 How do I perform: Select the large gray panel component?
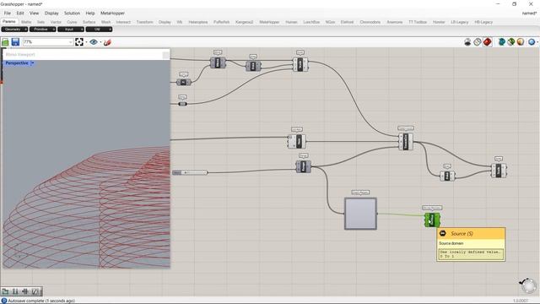(360, 214)
